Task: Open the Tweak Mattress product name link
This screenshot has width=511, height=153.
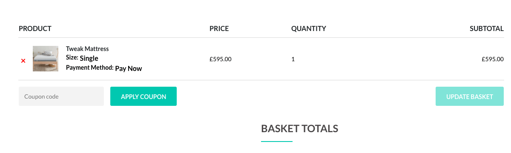Action: (x=87, y=49)
